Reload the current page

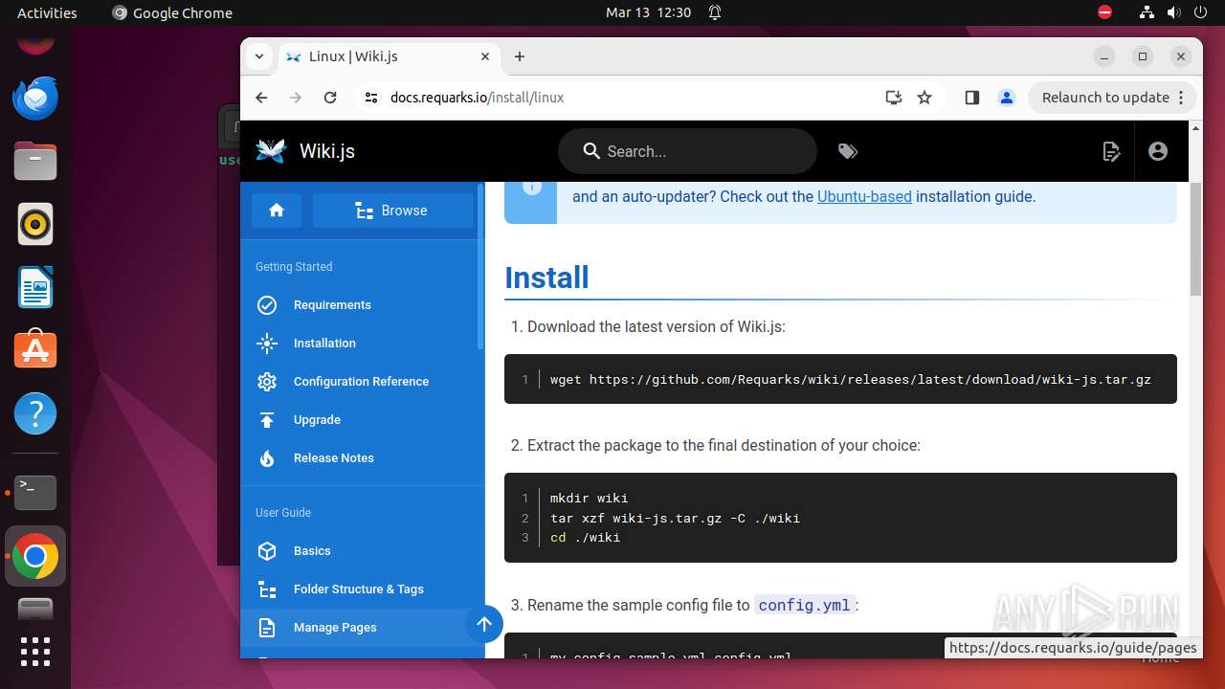pos(330,98)
